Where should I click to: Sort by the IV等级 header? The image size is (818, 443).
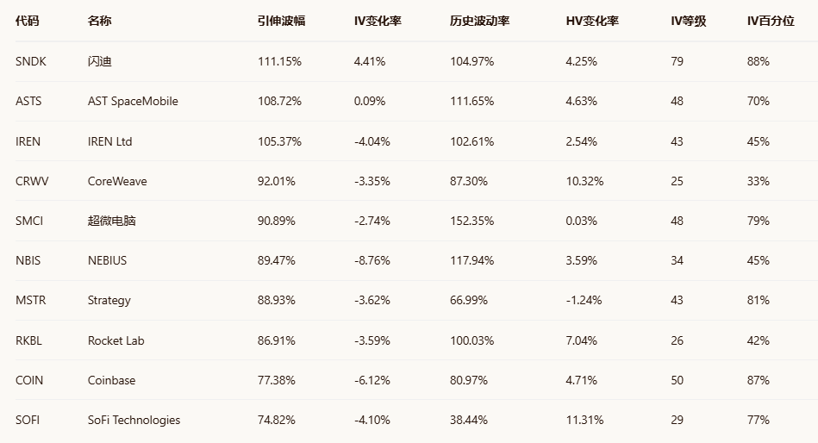[688, 21]
